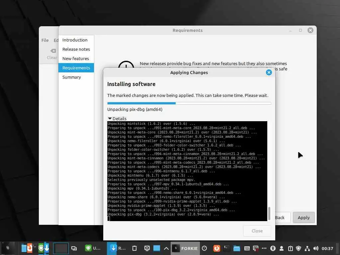The image size is (340, 255).
Task: Open the keyboard layout applet
Action: coord(247,248)
